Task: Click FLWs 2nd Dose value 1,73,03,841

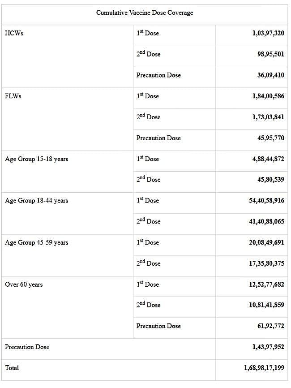Action: click(x=268, y=117)
